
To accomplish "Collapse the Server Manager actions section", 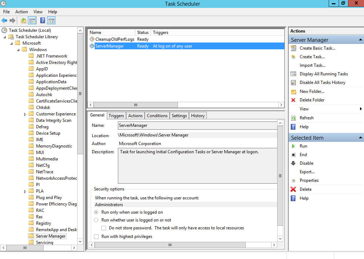I will (x=360, y=40).
